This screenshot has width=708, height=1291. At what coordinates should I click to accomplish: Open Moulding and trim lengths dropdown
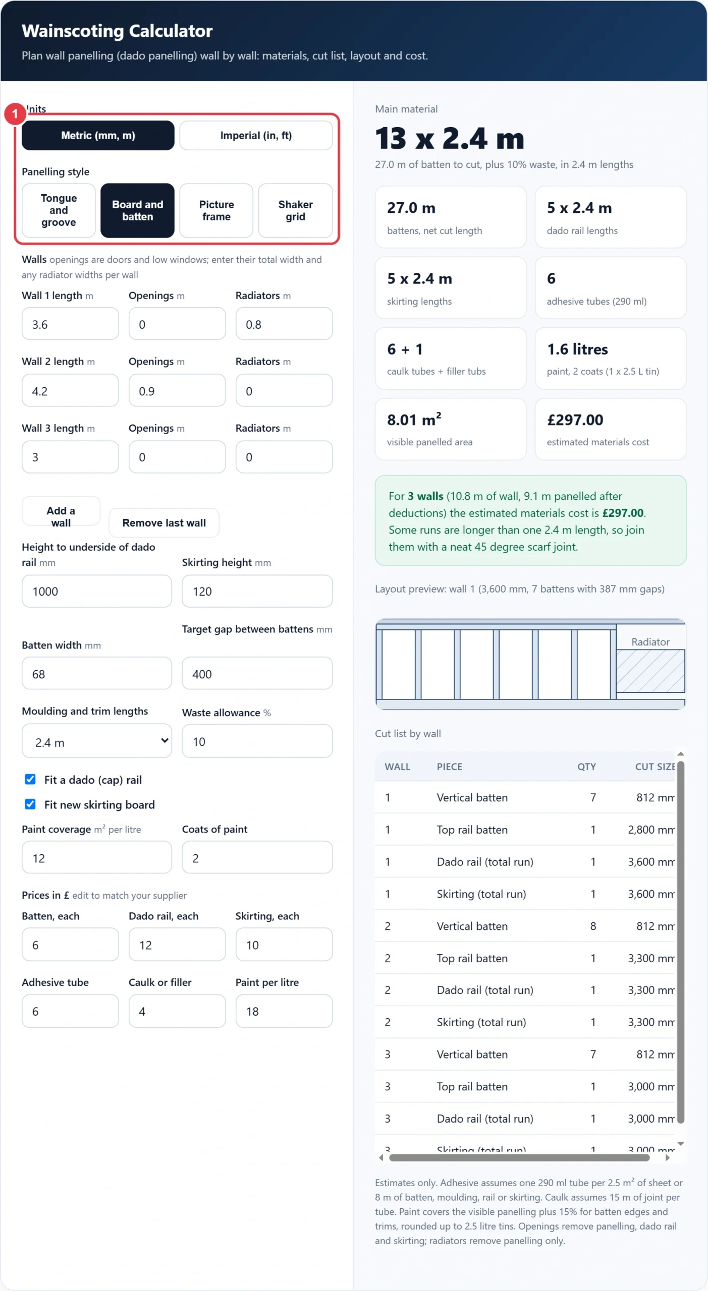97,741
